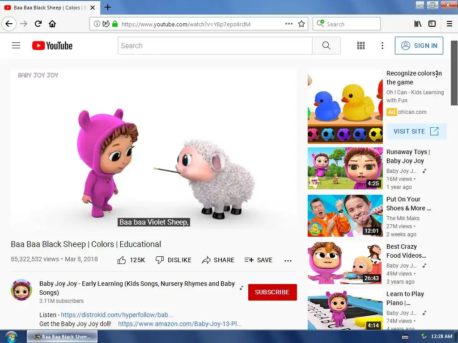This screenshot has width=458, height=343.
Task: Click The Mik Maks channel name
Action: tap(403, 218)
